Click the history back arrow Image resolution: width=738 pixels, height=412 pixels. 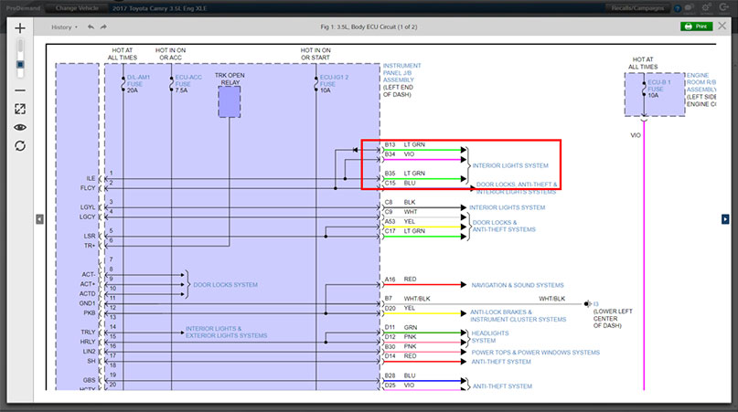click(91, 27)
